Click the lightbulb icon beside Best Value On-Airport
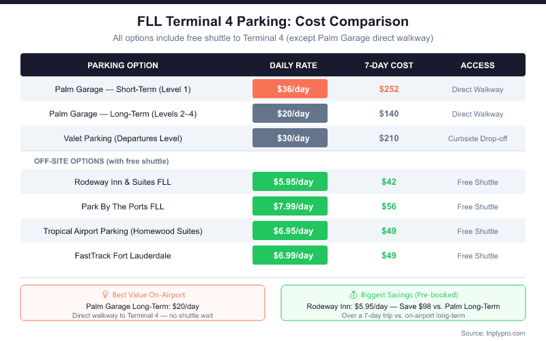This screenshot has width=546, height=341. [x=105, y=295]
